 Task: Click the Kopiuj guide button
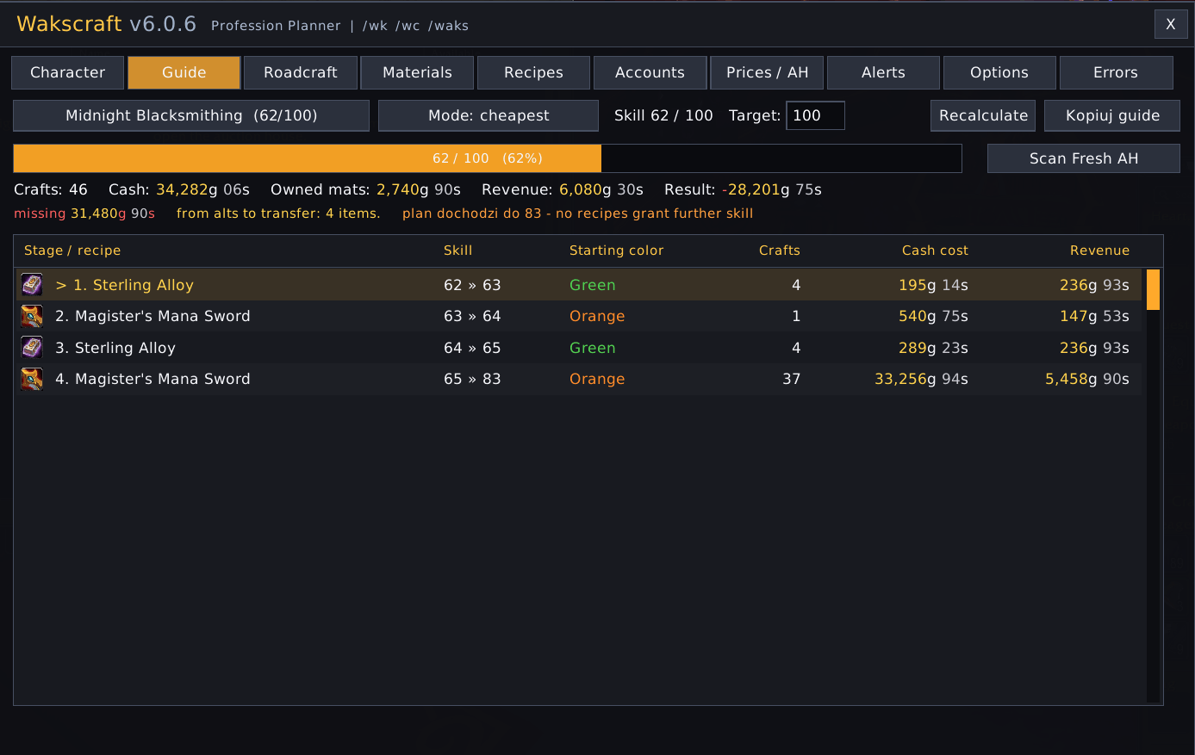point(1112,115)
